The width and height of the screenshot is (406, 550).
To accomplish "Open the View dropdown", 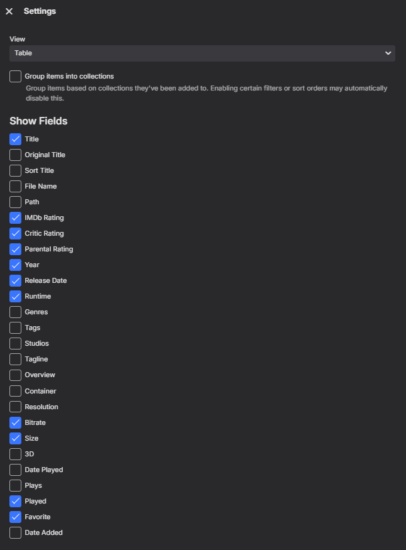I will pyautogui.click(x=201, y=53).
